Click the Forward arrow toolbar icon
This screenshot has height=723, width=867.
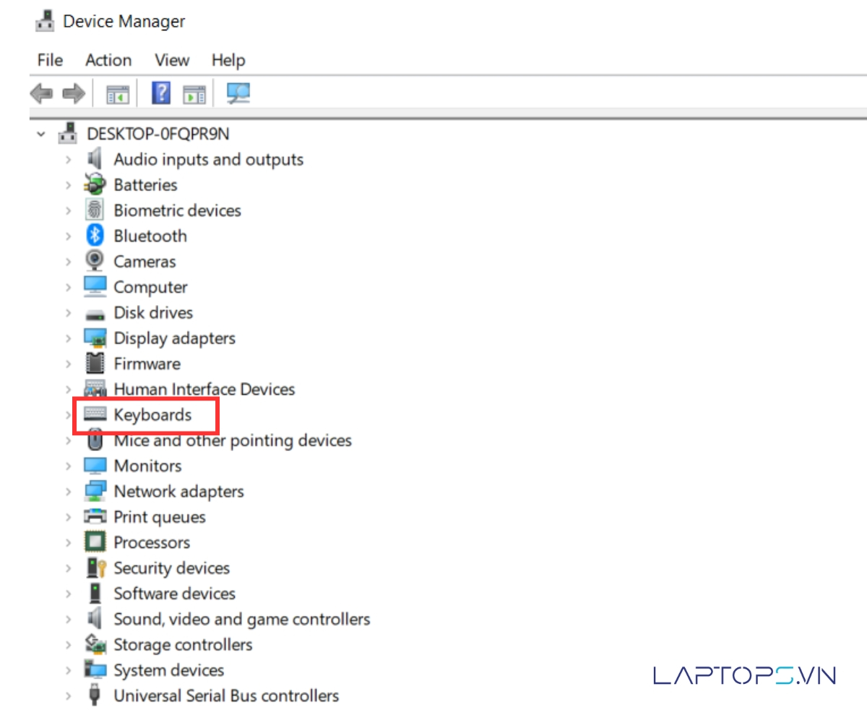[74, 93]
